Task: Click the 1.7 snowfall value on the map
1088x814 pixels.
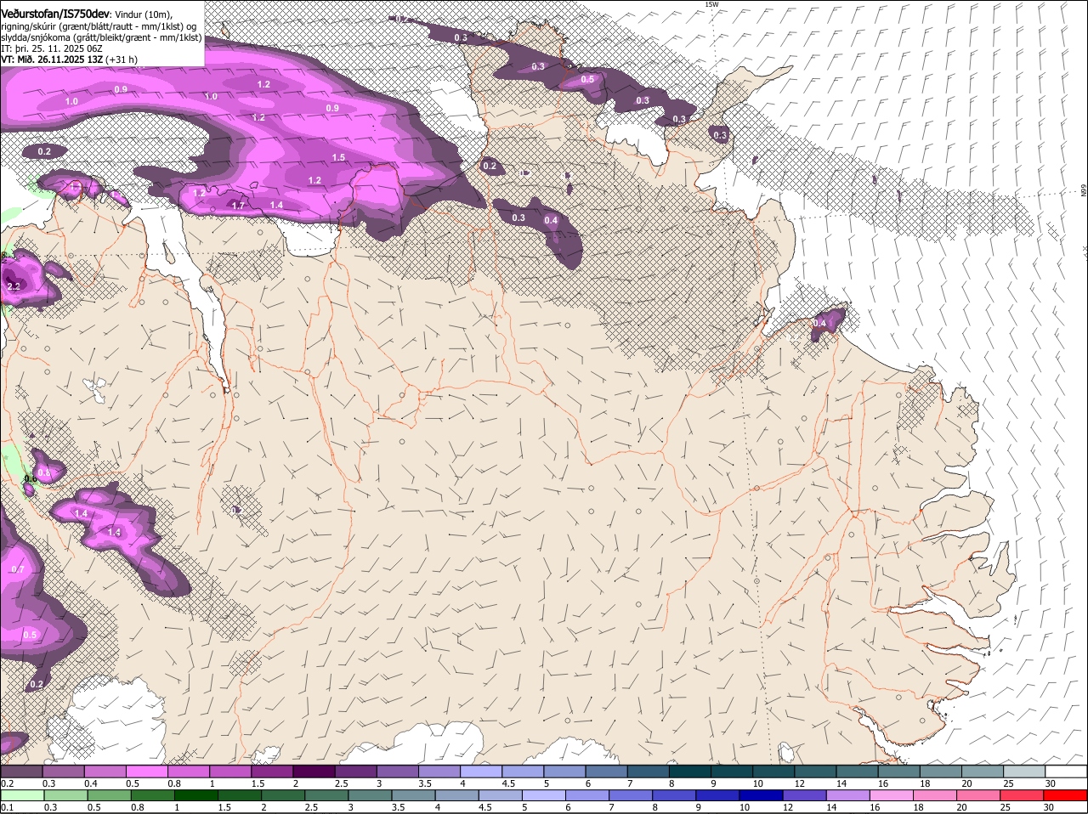Action: click(238, 206)
